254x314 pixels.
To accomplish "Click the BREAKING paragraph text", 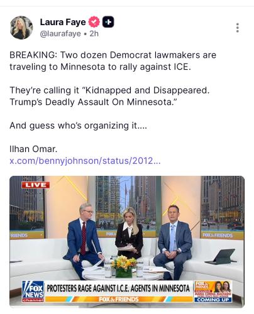I will [x=113, y=61].
